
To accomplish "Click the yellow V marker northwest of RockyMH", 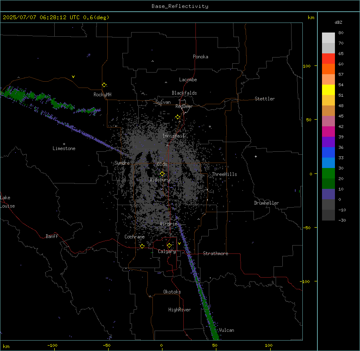I will tap(73, 77).
